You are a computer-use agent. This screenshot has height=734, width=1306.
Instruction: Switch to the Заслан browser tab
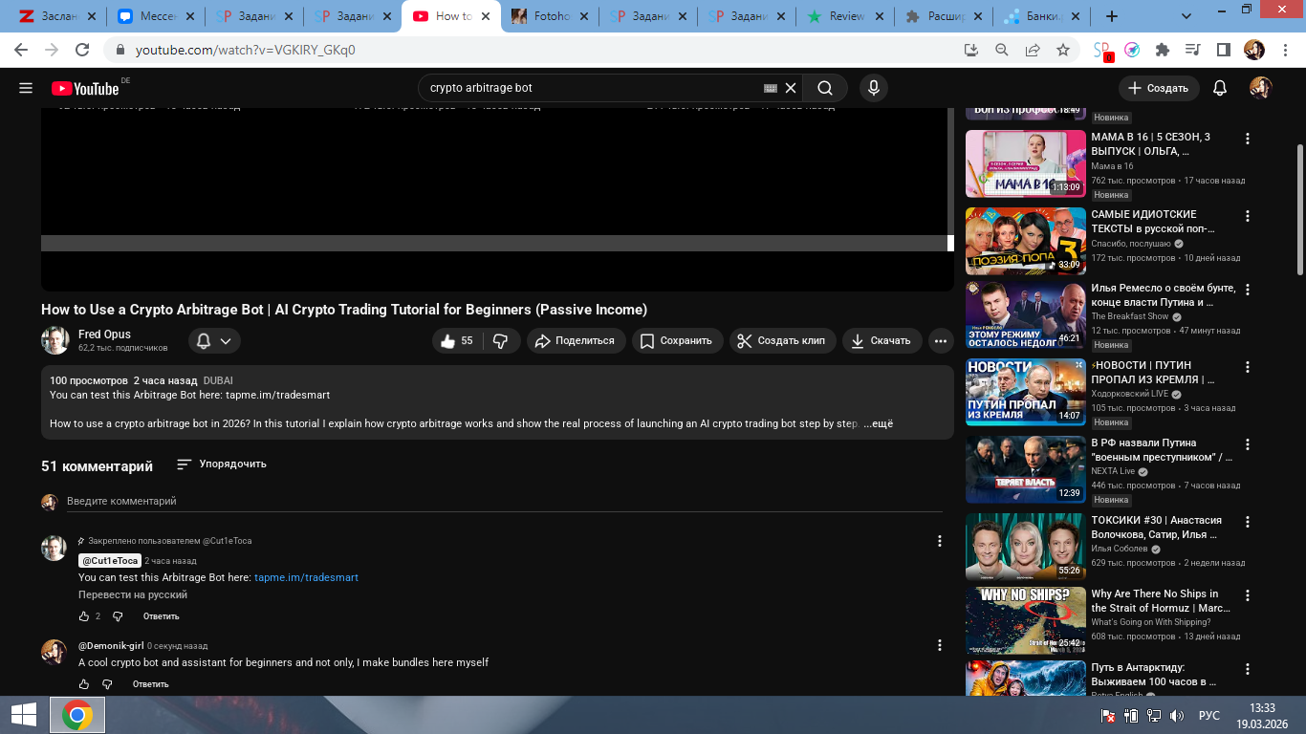point(56,16)
